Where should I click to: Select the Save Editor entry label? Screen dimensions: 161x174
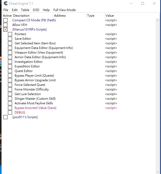[x=23, y=39]
